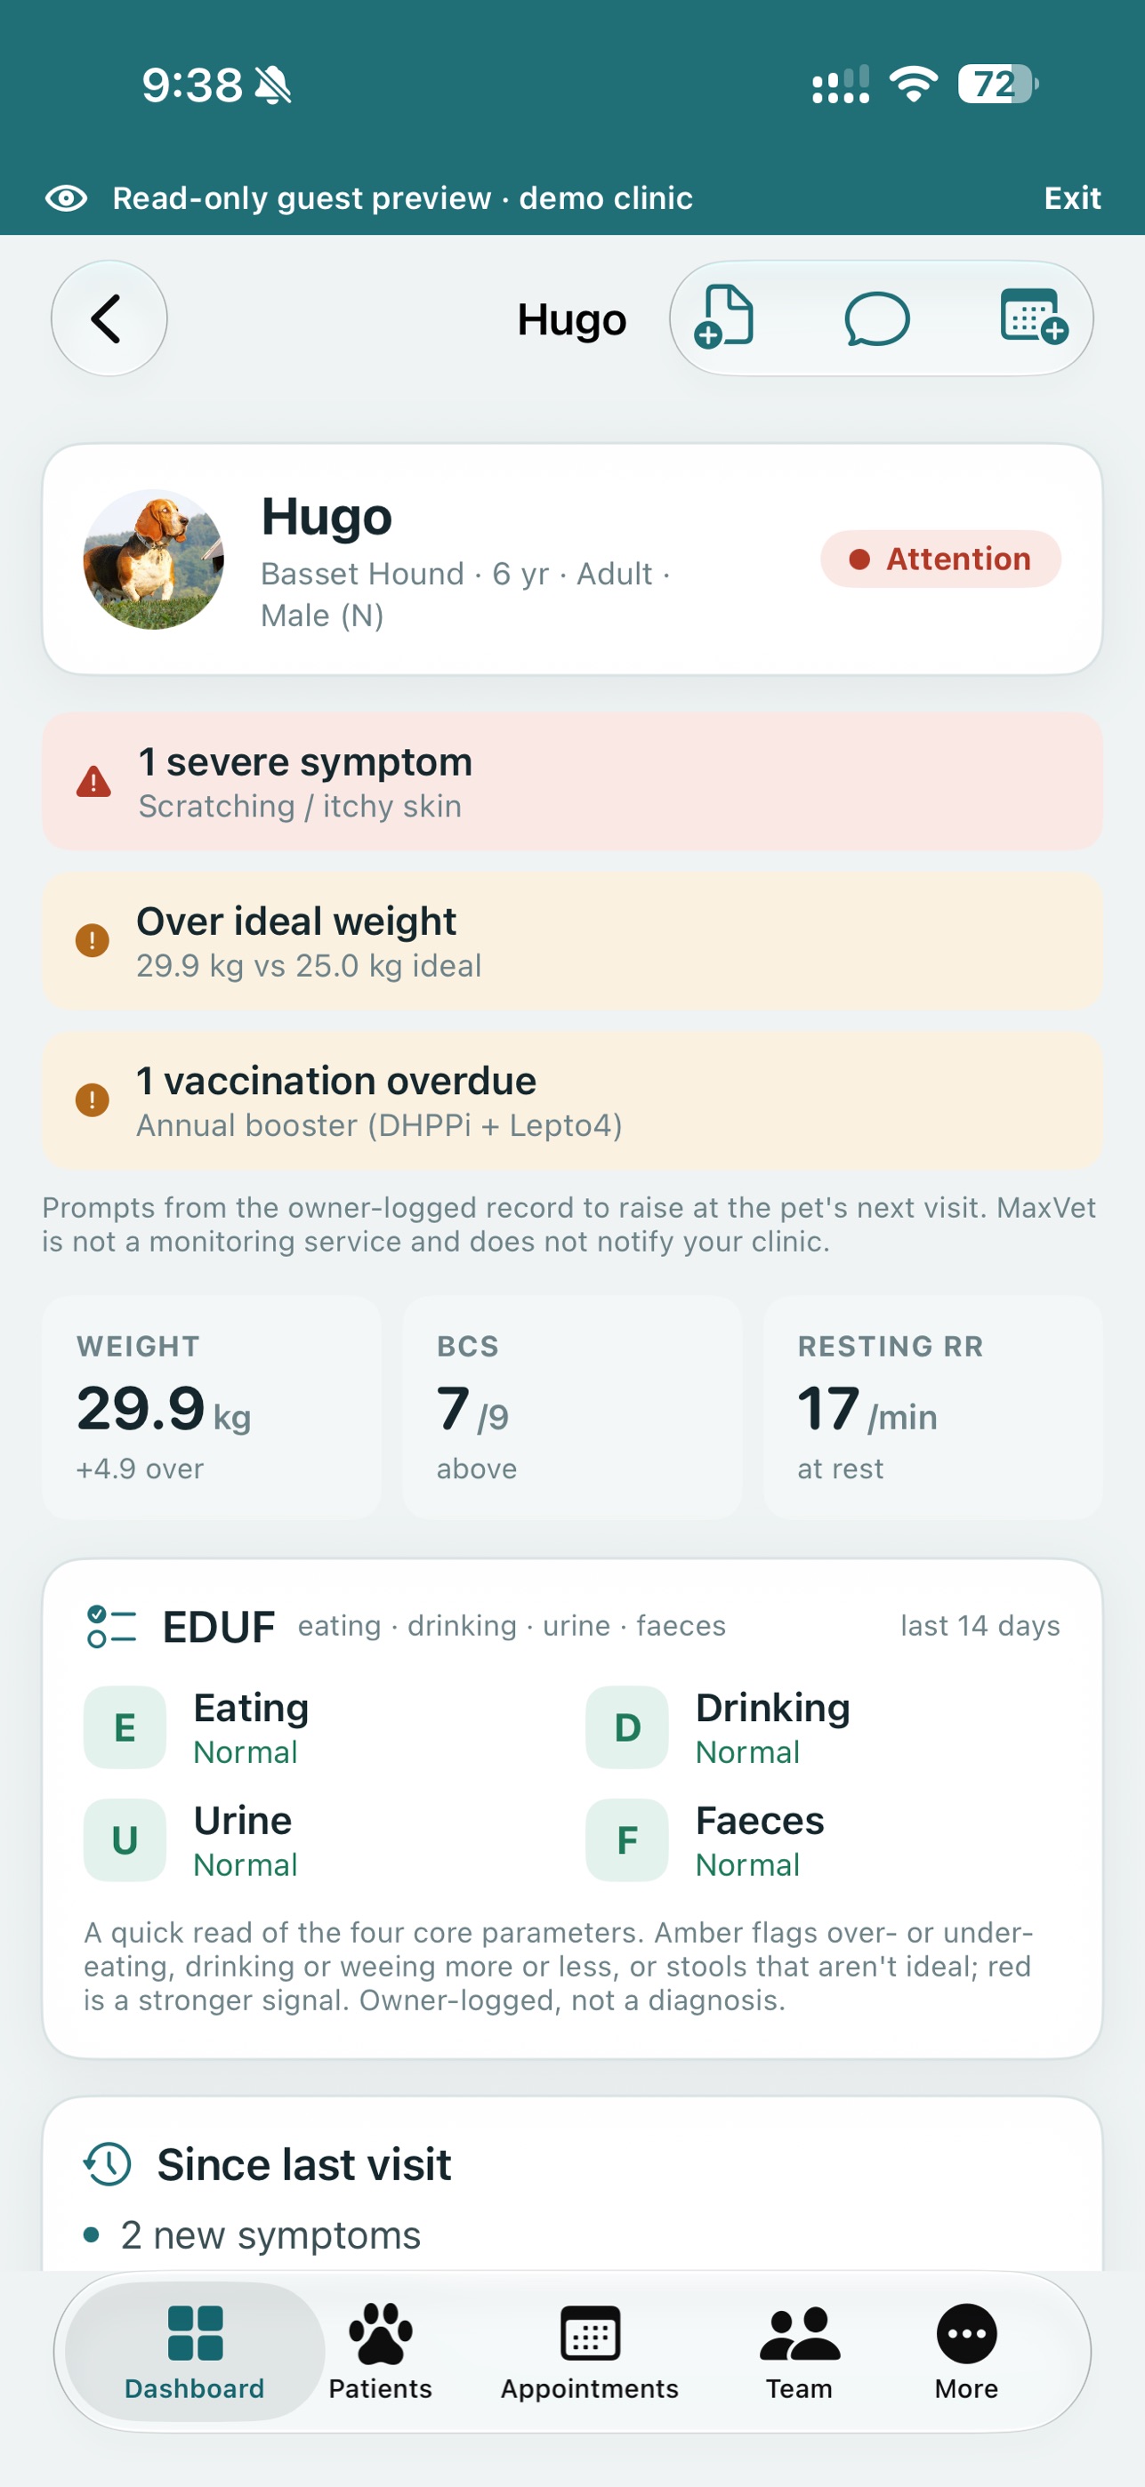Open the vaccination overdue alert
1145x2487 pixels.
point(573,1100)
